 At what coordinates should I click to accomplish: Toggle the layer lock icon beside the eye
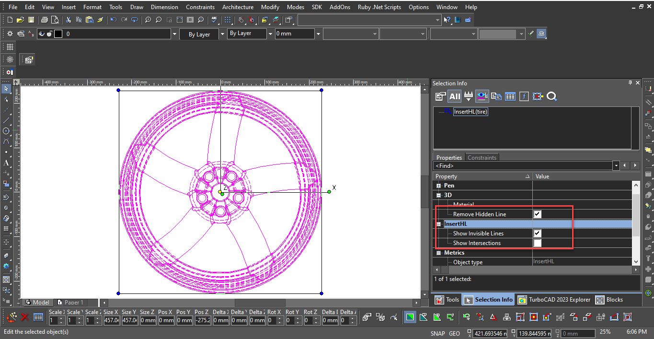click(49, 34)
